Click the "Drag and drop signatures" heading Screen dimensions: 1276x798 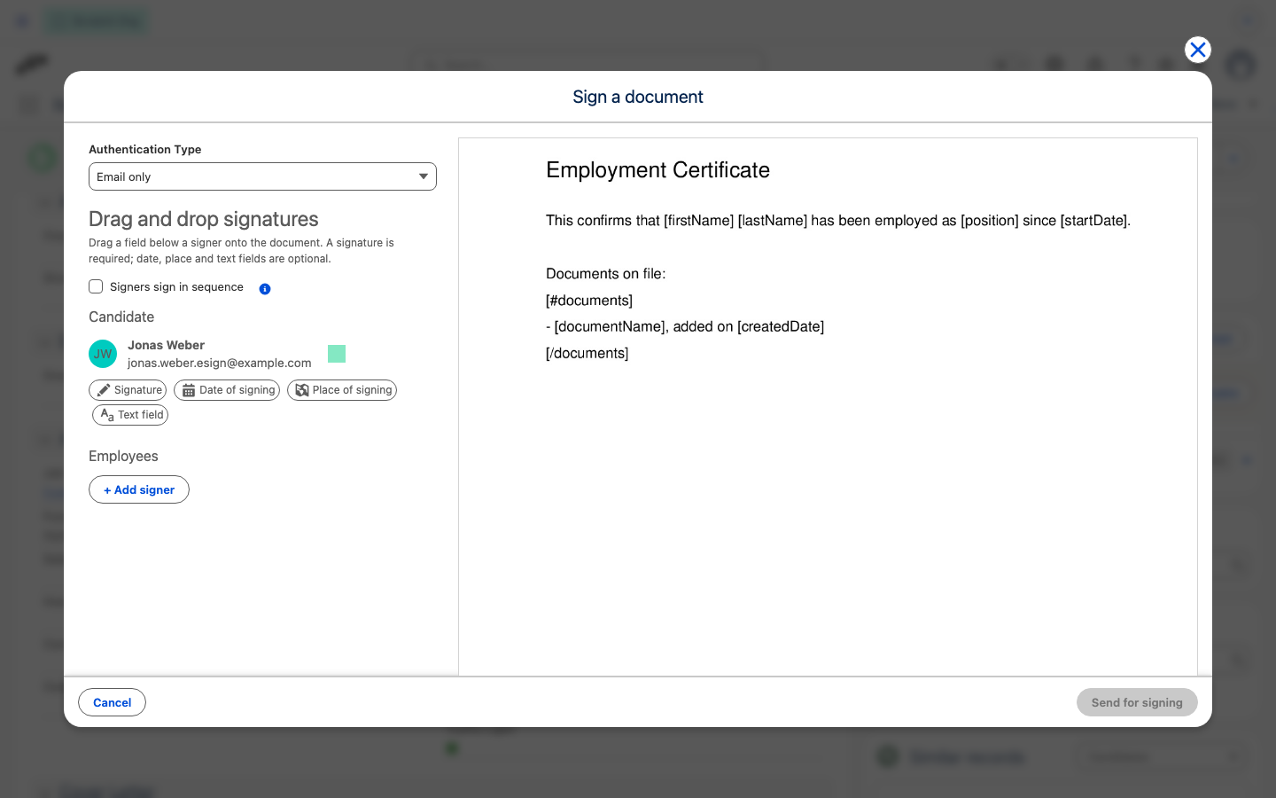coord(204,219)
